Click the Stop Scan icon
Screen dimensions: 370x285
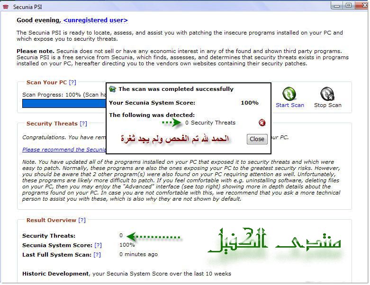coord(327,94)
